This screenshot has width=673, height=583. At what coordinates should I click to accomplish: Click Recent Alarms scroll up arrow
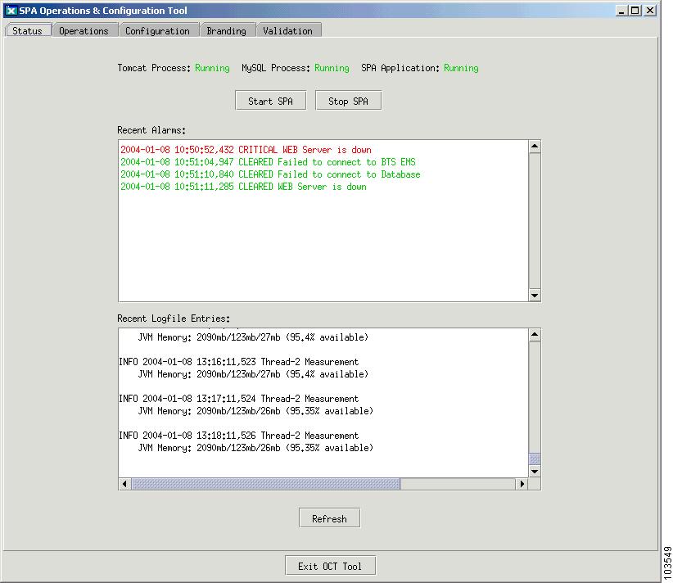click(535, 147)
